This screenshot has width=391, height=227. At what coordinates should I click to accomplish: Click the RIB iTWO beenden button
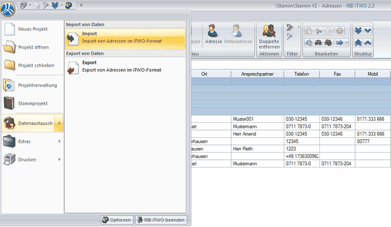click(161, 220)
